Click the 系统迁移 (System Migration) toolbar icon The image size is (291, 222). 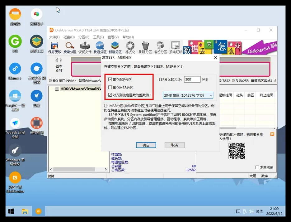pyautogui.click(x=176, y=47)
